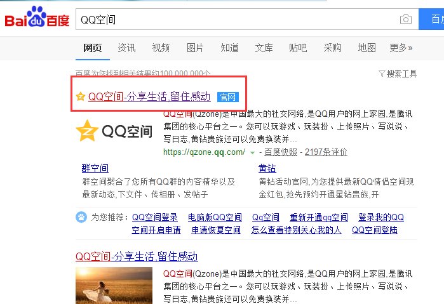Click the yellow QQ空间 star icon in result title
The image size is (444, 304).
(81, 96)
